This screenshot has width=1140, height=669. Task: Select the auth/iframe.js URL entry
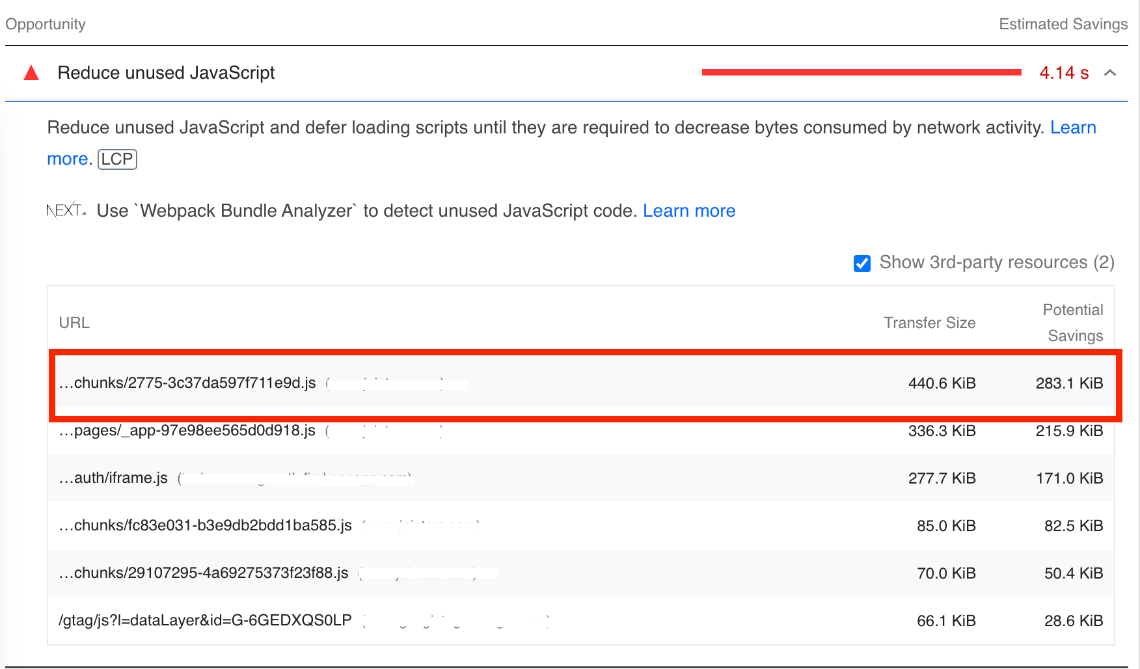point(113,478)
